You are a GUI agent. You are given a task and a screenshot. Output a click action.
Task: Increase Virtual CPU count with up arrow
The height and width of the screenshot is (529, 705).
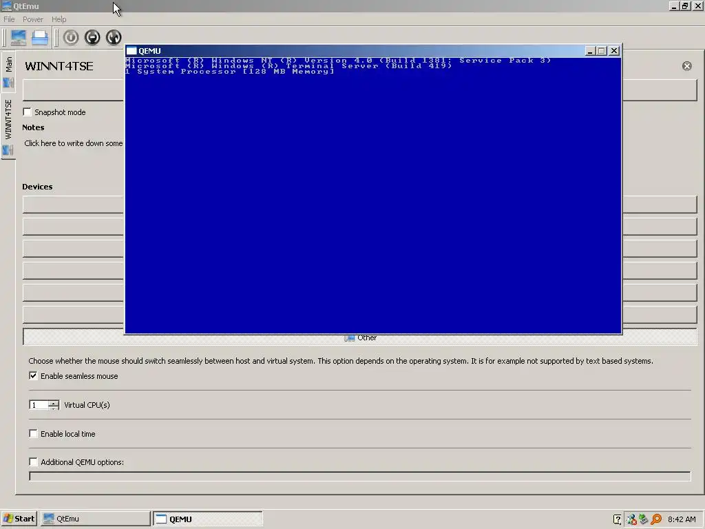click(54, 402)
